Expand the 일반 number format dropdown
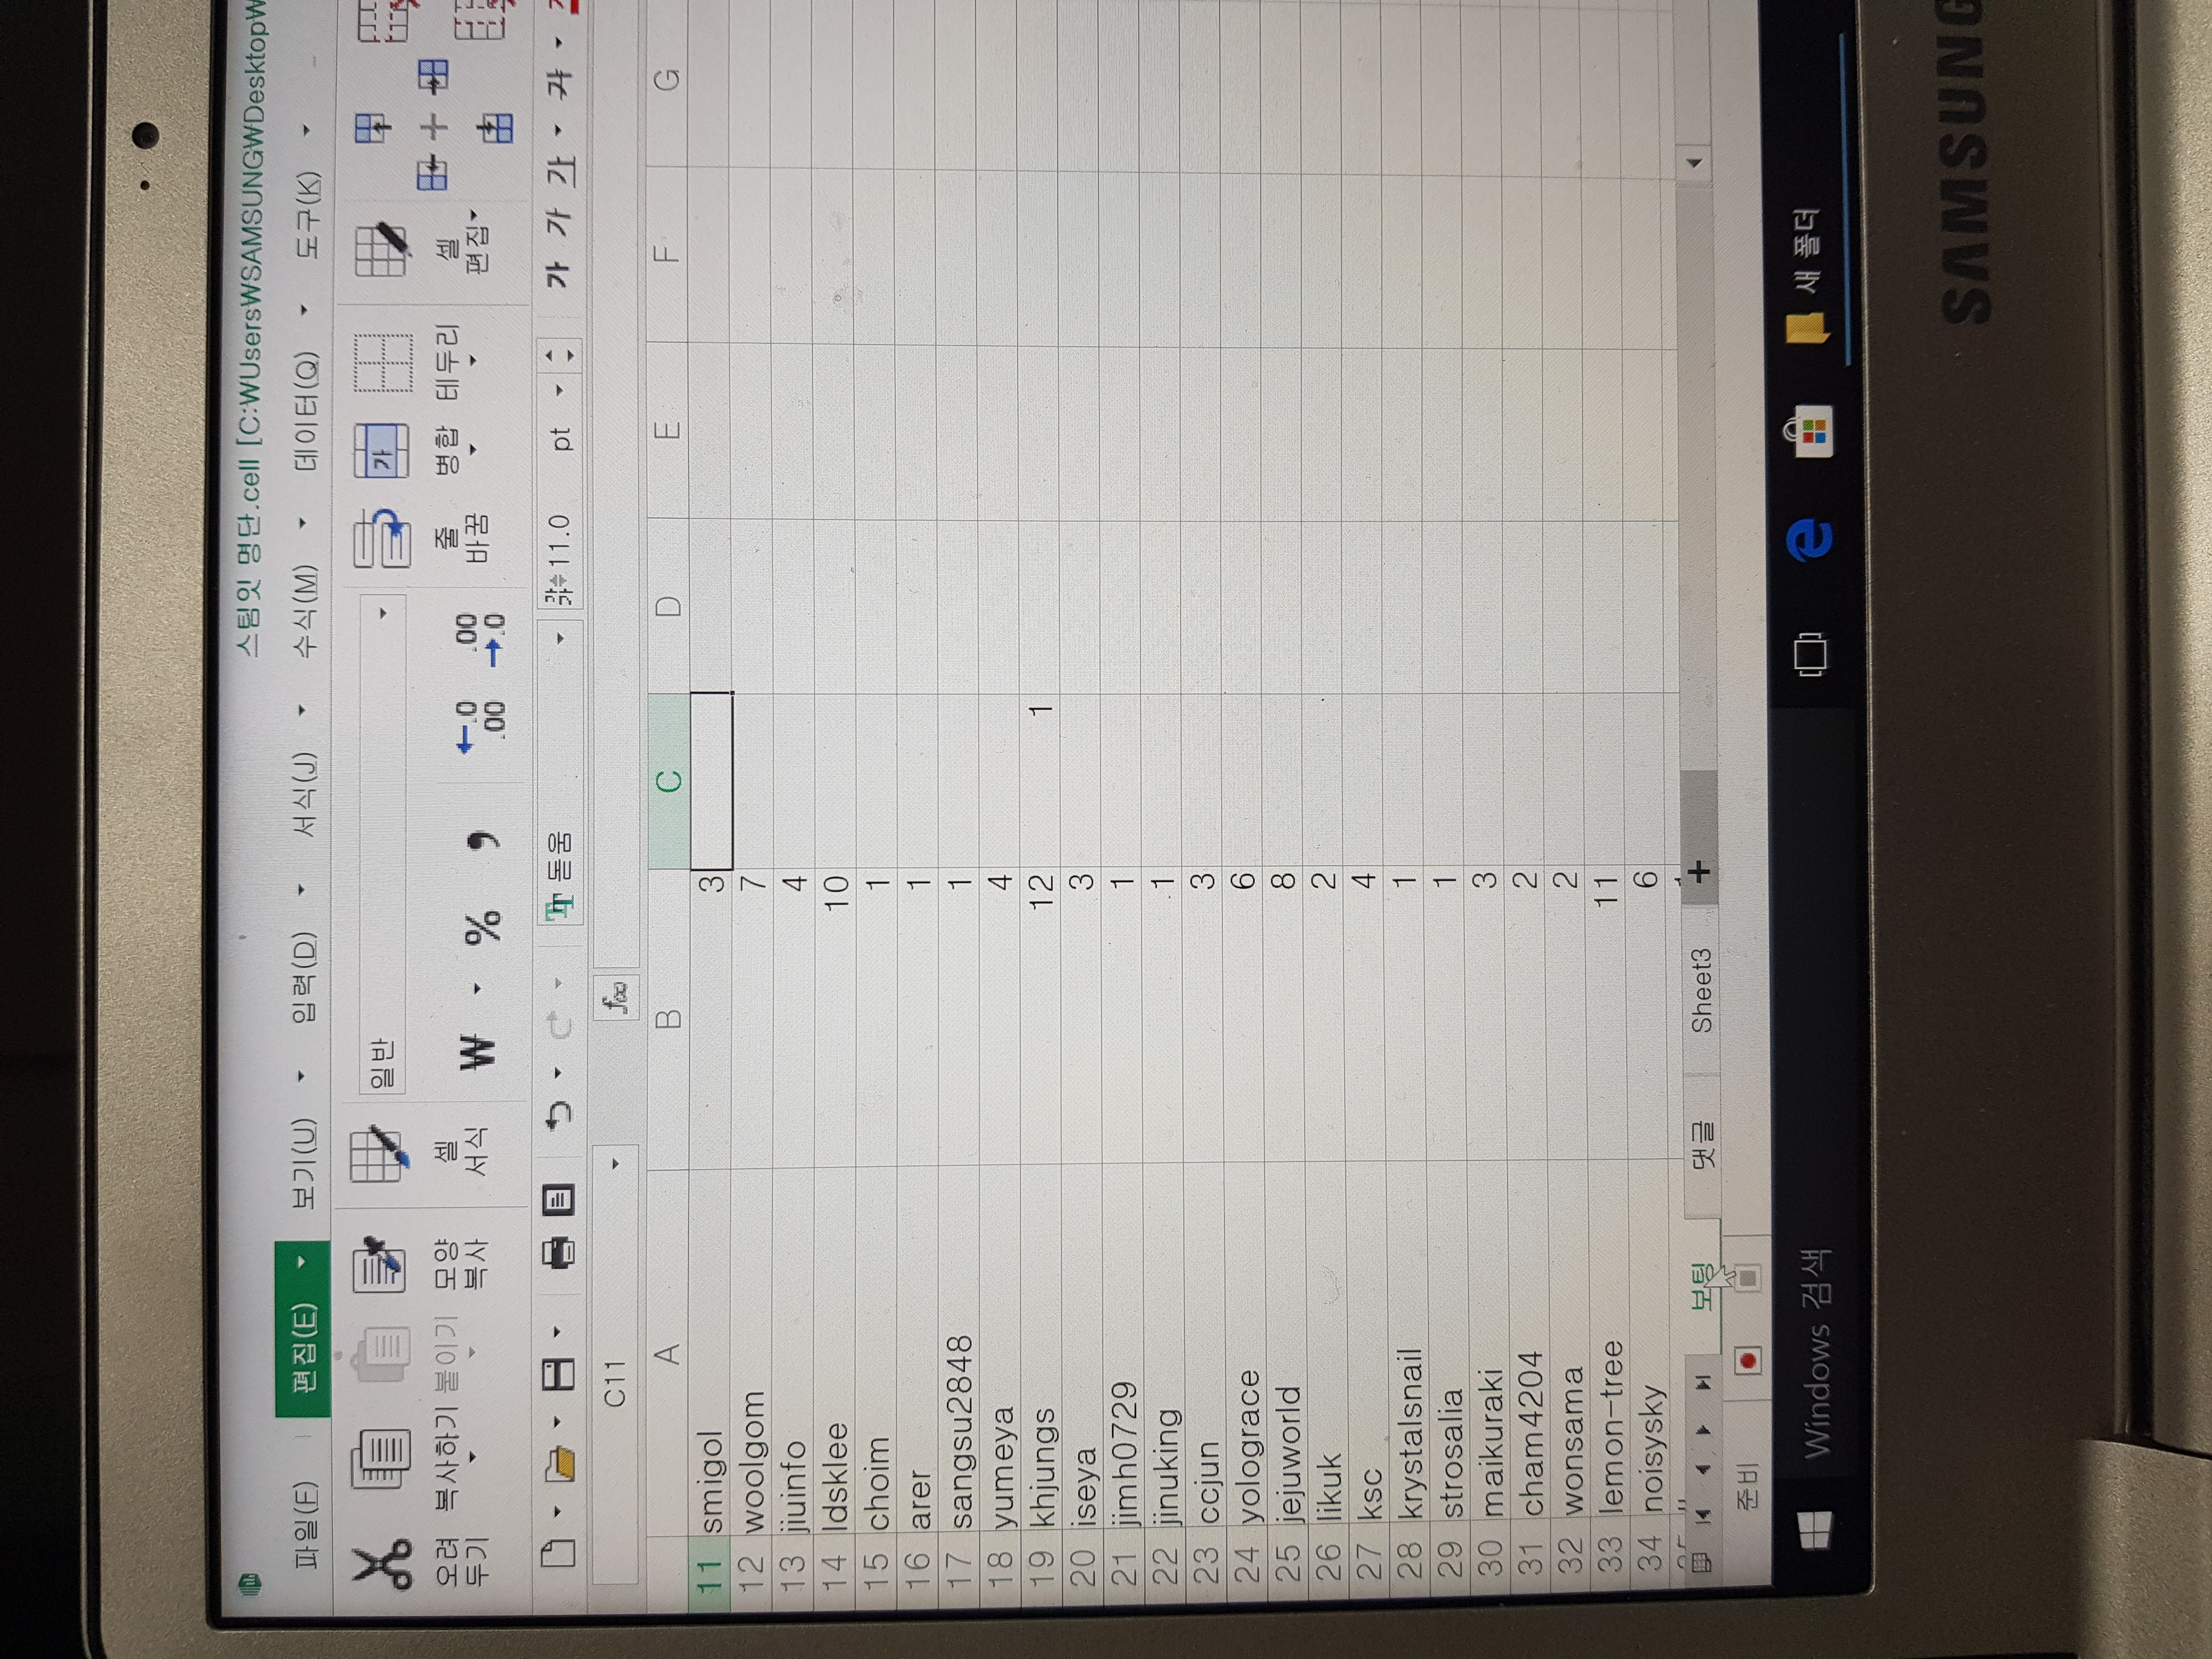This screenshot has width=2212, height=1659. 382,613
